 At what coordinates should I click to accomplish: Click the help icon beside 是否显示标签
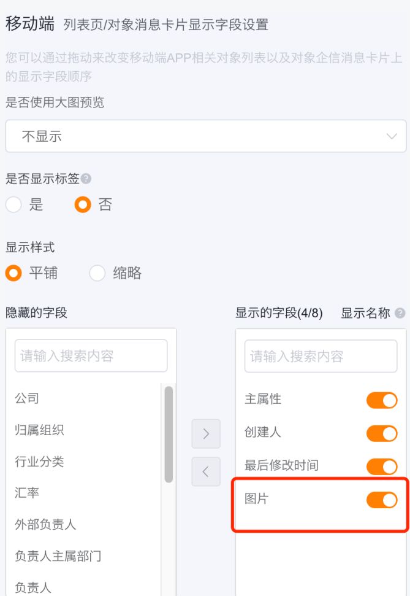86,179
